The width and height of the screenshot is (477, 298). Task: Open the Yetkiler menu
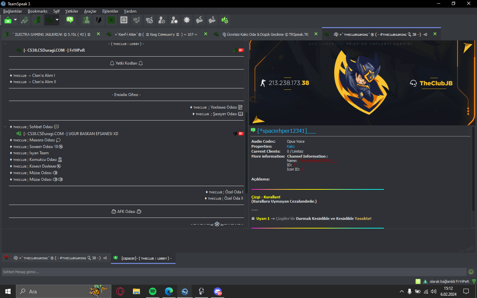pos(72,11)
